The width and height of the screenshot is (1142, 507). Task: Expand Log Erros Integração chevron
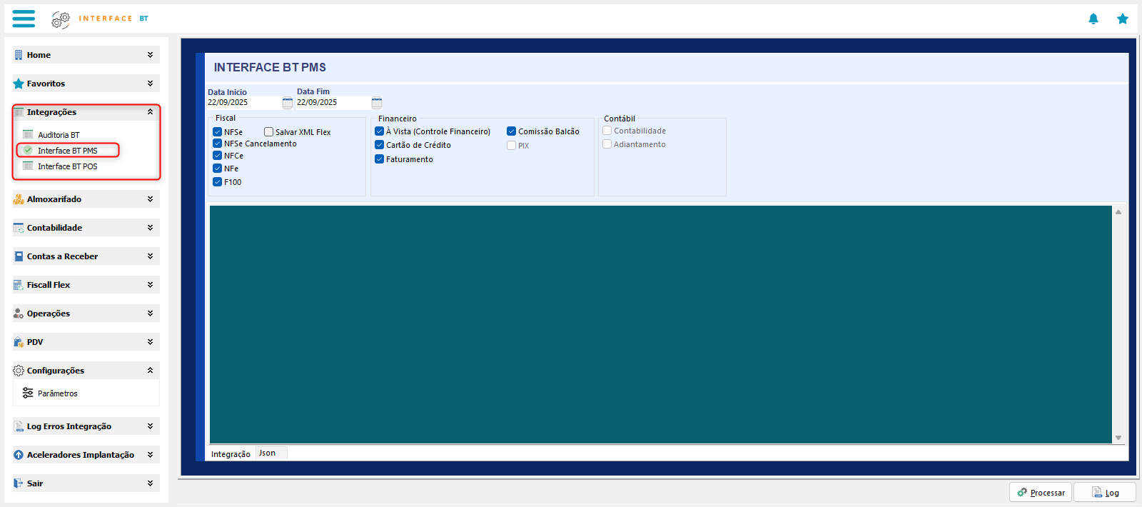[x=150, y=426]
